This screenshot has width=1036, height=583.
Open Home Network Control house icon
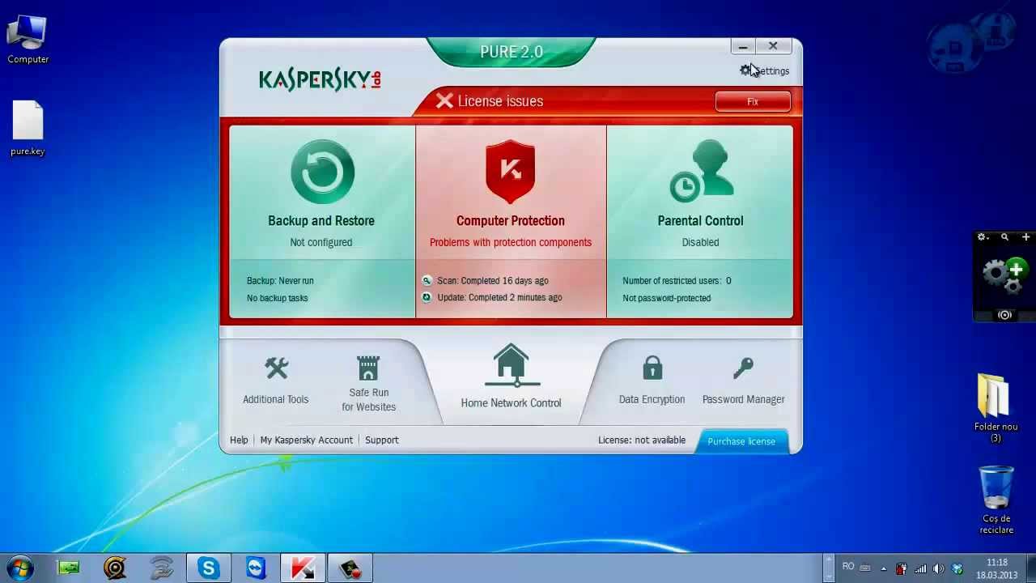[512, 365]
